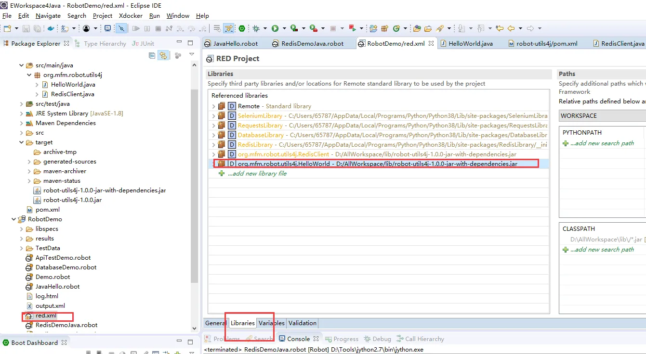The height and width of the screenshot is (354, 646).
Task: Select HelloWorld.java in Package Explorer
Action: click(x=73, y=85)
